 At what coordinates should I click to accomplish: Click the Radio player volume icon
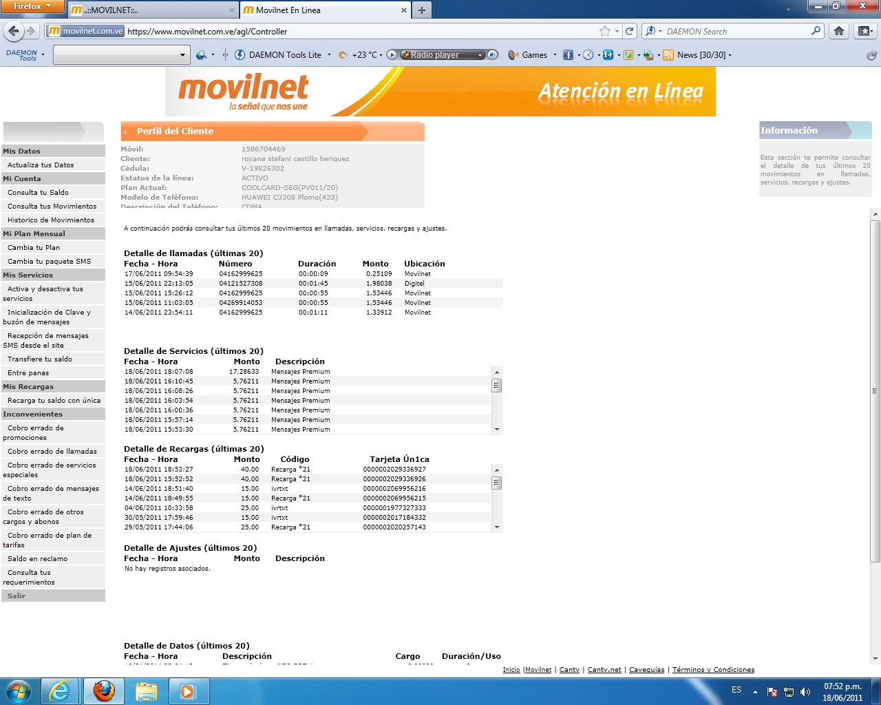click(x=493, y=55)
